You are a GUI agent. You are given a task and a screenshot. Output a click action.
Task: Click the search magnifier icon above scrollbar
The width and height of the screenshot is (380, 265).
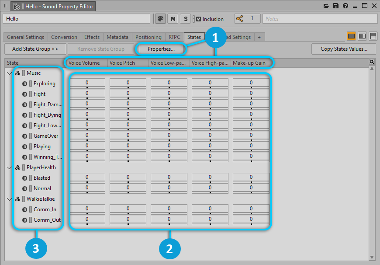372,62
